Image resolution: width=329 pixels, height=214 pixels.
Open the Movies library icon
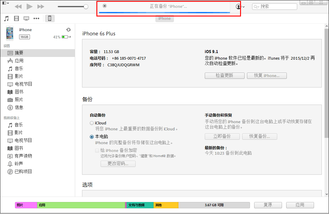(16, 19)
